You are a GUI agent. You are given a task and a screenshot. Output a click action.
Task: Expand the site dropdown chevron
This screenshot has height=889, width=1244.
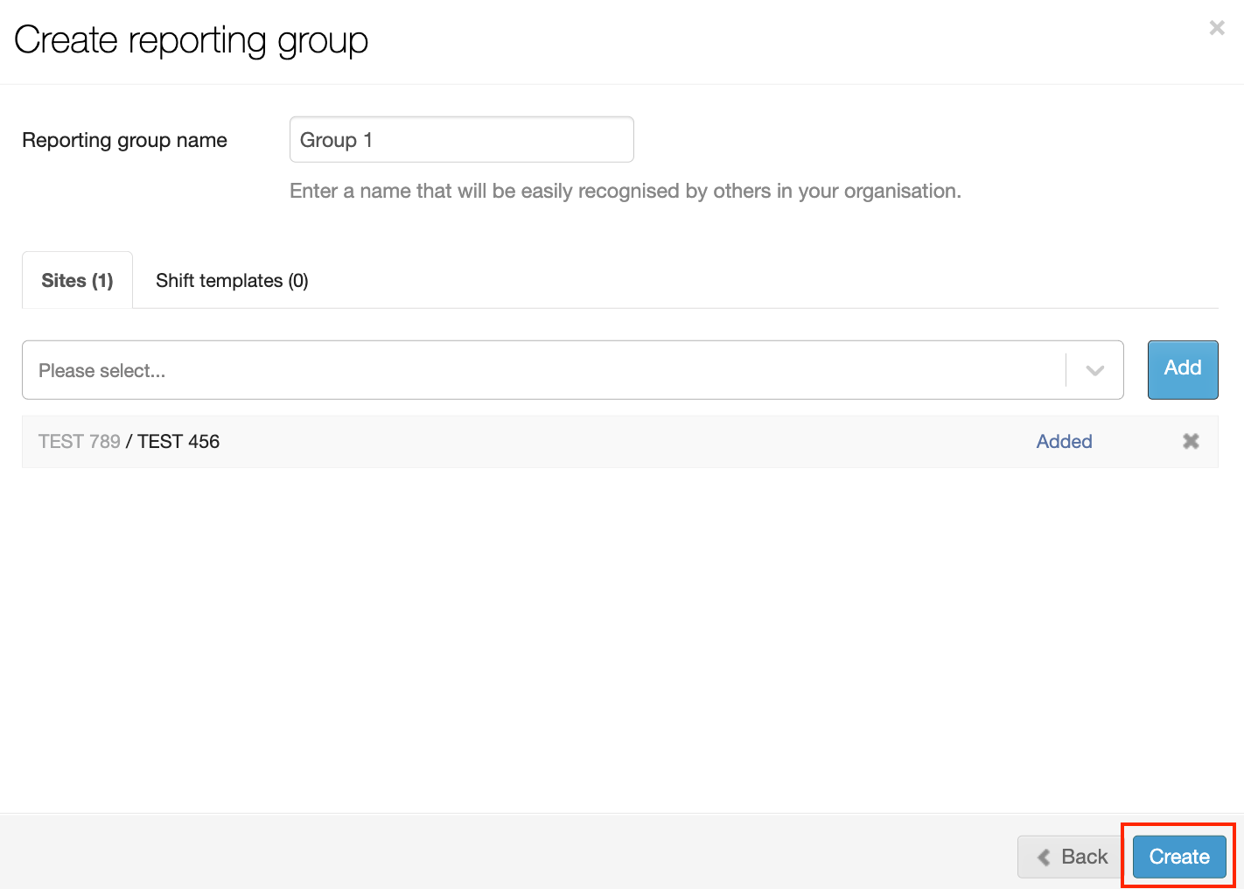click(1094, 371)
